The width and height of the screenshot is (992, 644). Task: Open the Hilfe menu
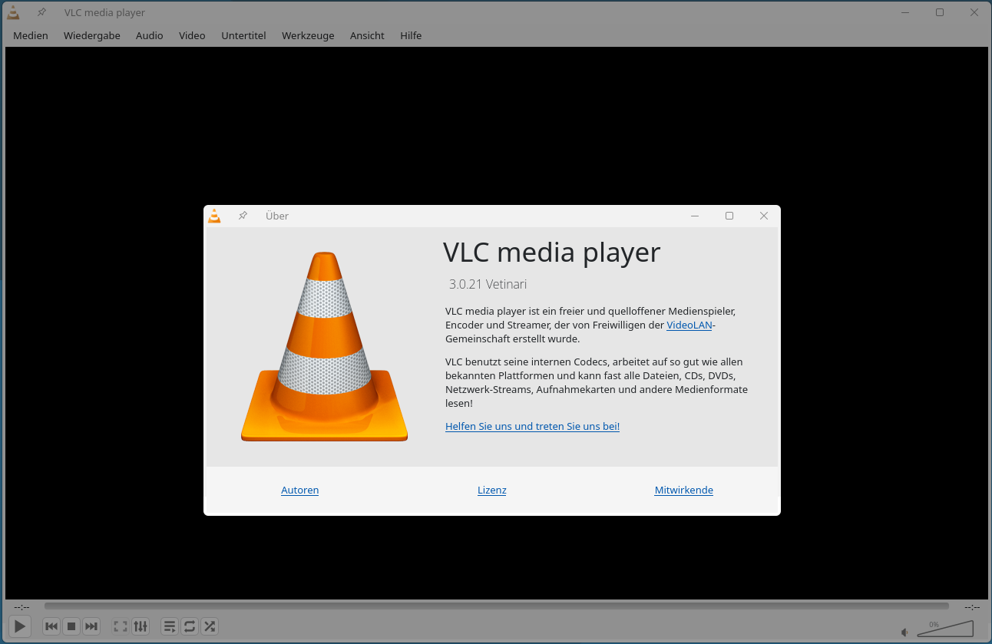pos(411,35)
